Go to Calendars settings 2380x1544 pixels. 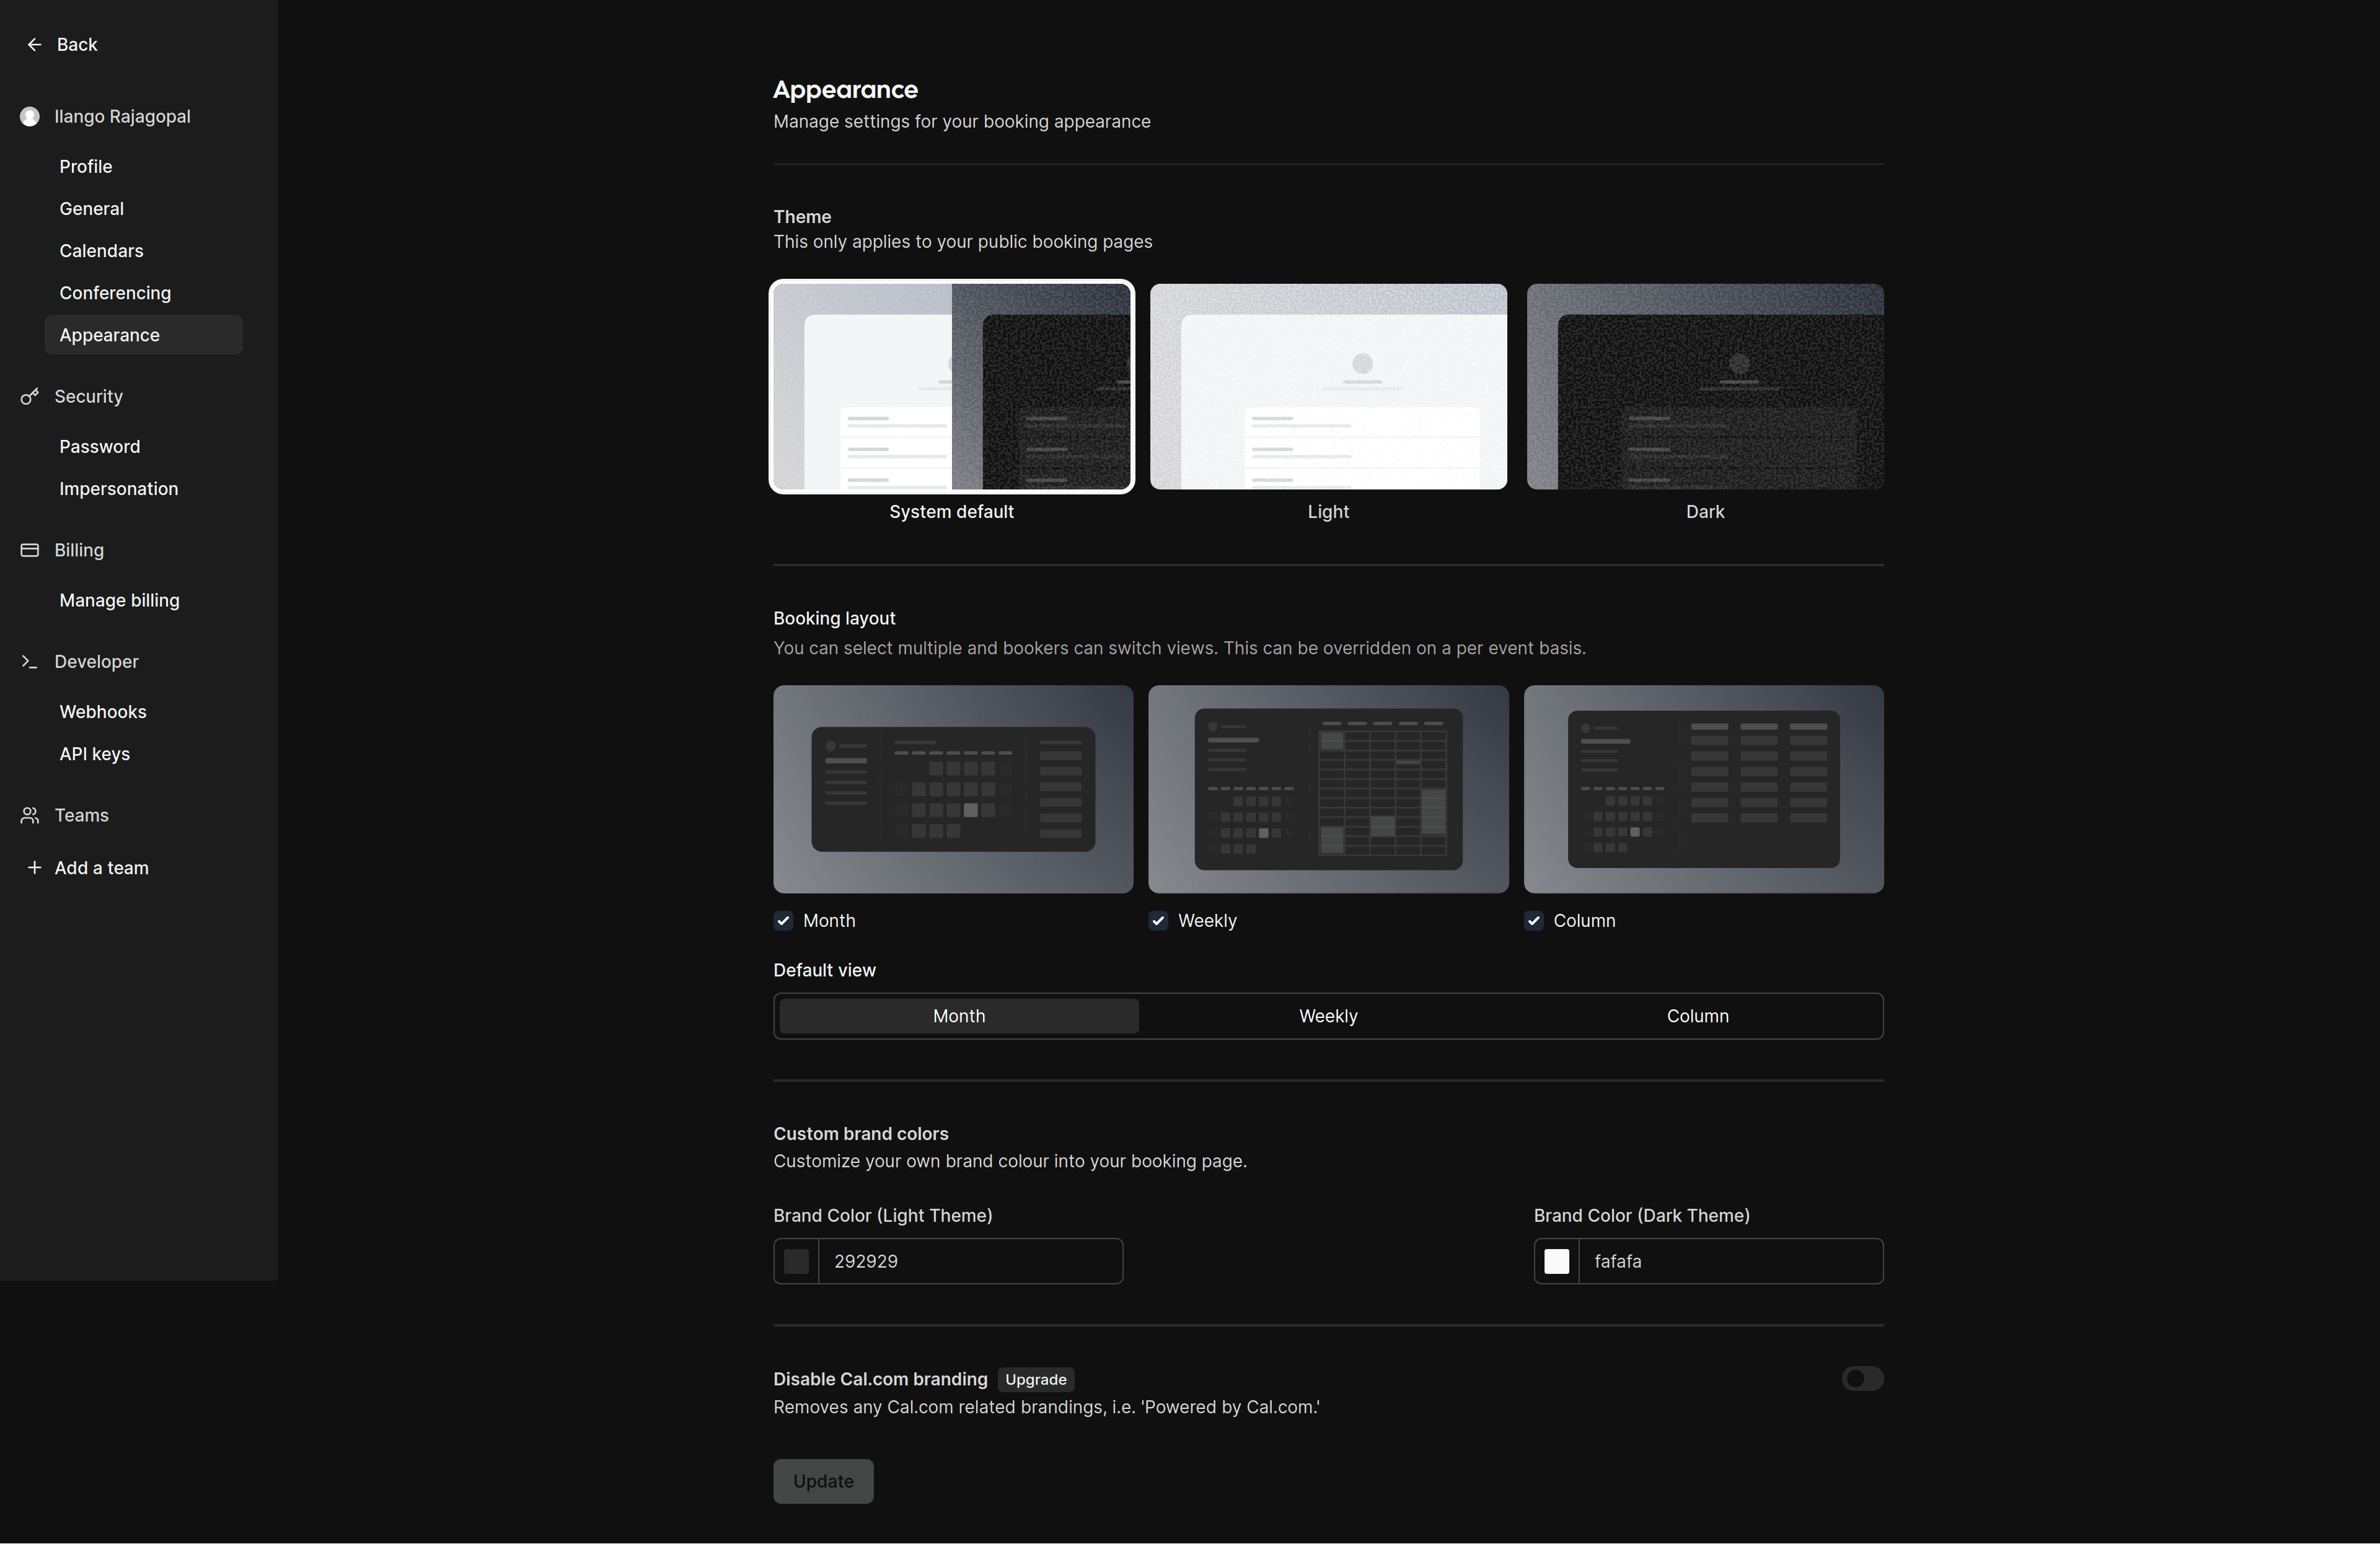coord(143,251)
